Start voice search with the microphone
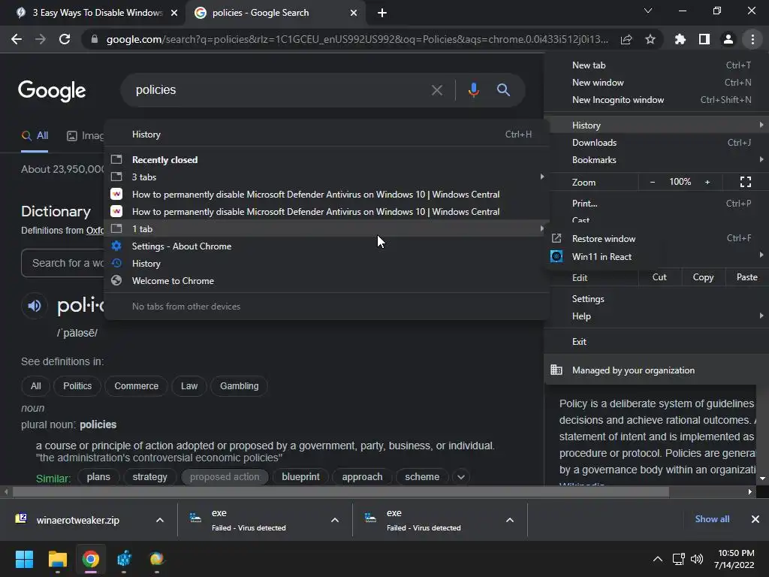 [473, 90]
